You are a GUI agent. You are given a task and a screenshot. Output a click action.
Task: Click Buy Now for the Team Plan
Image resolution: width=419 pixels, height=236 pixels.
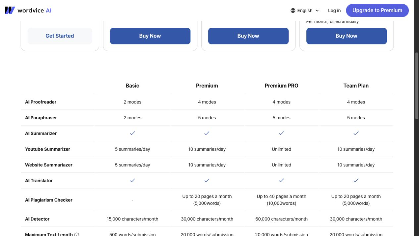click(x=346, y=36)
